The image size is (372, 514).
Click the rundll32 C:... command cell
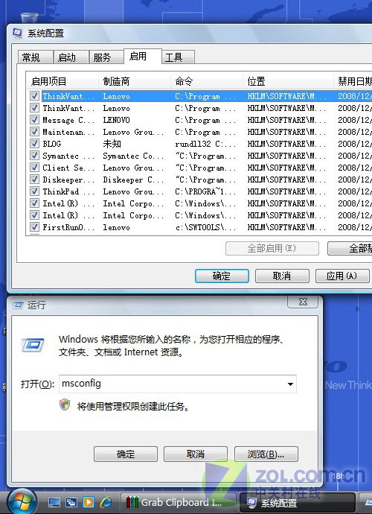click(205, 144)
